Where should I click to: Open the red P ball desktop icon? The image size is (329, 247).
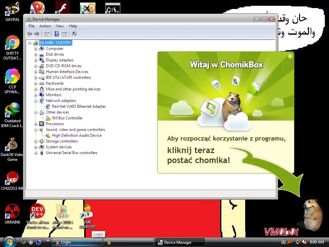37,7
